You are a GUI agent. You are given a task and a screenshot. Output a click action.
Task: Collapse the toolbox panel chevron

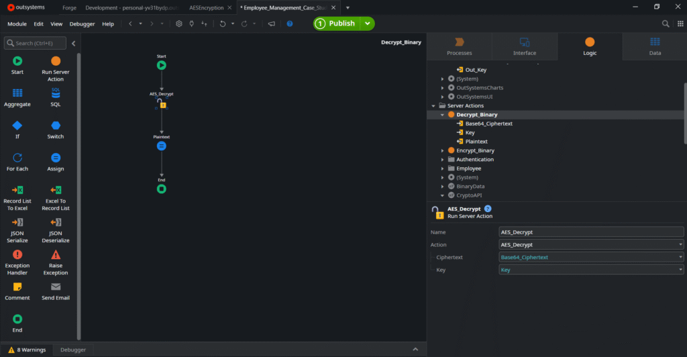(x=74, y=44)
